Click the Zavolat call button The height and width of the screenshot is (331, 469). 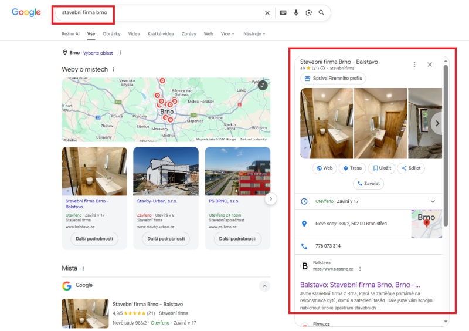tap(369, 183)
